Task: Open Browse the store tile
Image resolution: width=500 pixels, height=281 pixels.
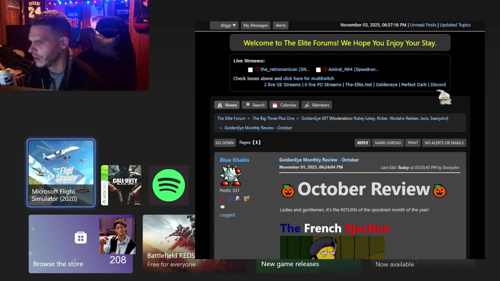Action: [x=80, y=244]
